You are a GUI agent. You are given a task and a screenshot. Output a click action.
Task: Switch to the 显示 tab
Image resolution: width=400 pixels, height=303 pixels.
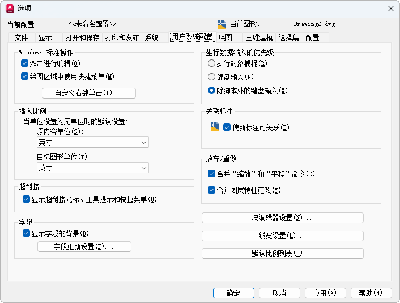pyautogui.click(x=45, y=37)
